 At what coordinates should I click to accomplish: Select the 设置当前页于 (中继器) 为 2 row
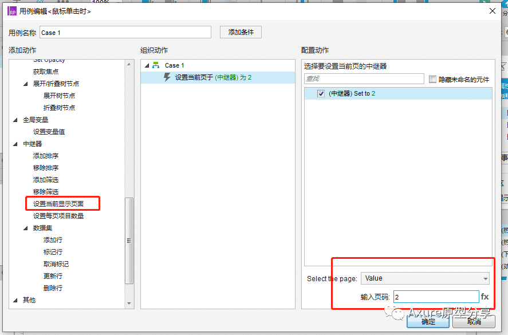tap(218, 77)
